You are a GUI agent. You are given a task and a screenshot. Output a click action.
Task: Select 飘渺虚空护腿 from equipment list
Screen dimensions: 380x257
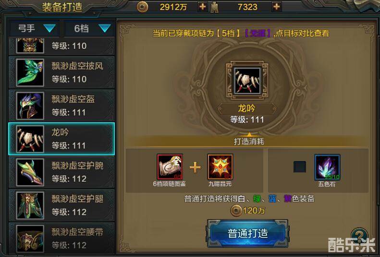pyautogui.click(x=61, y=205)
